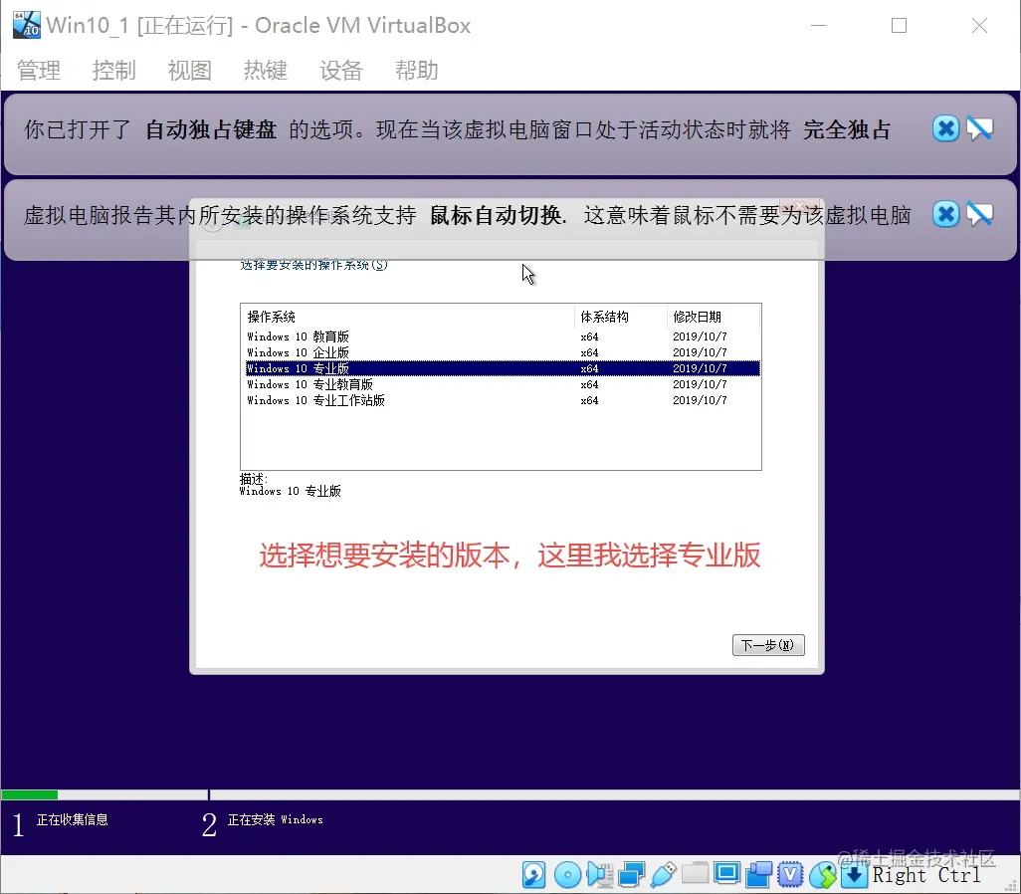Open the 热键 menu
The image size is (1021, 894).
tap(265, 70)
